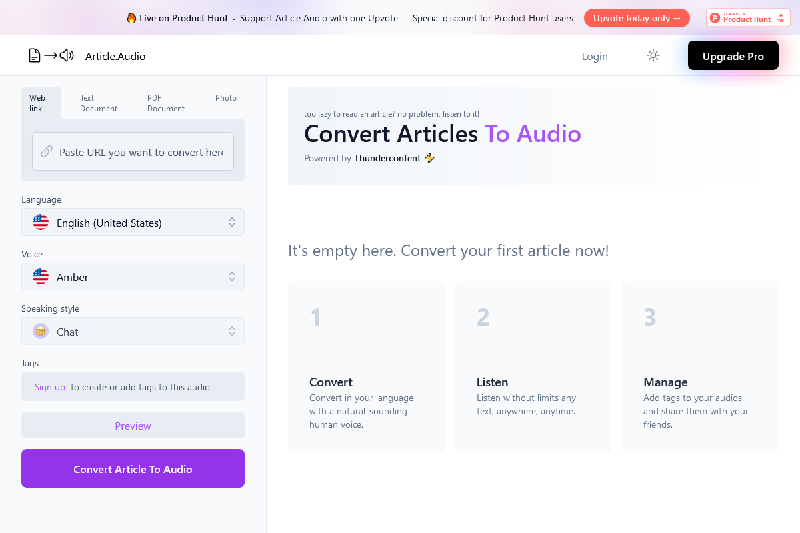Screen dimensions: 800x533
Task: Click the flag icon next to Amber voice
Action: coord(41,276)
